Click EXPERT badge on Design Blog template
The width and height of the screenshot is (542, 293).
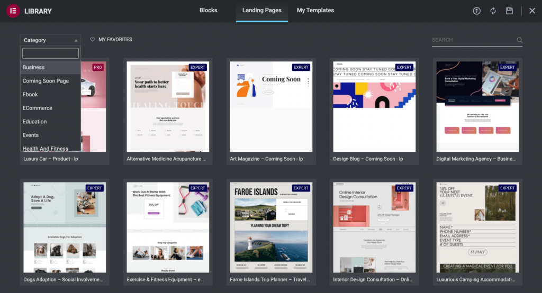coord(404,67)
